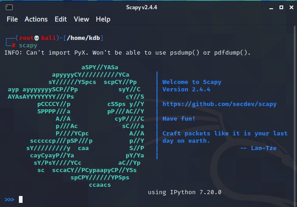Close the Scapy terminal window
This screenshot has height=207, width=297.
pyautogui.click(x=291, y=7)
